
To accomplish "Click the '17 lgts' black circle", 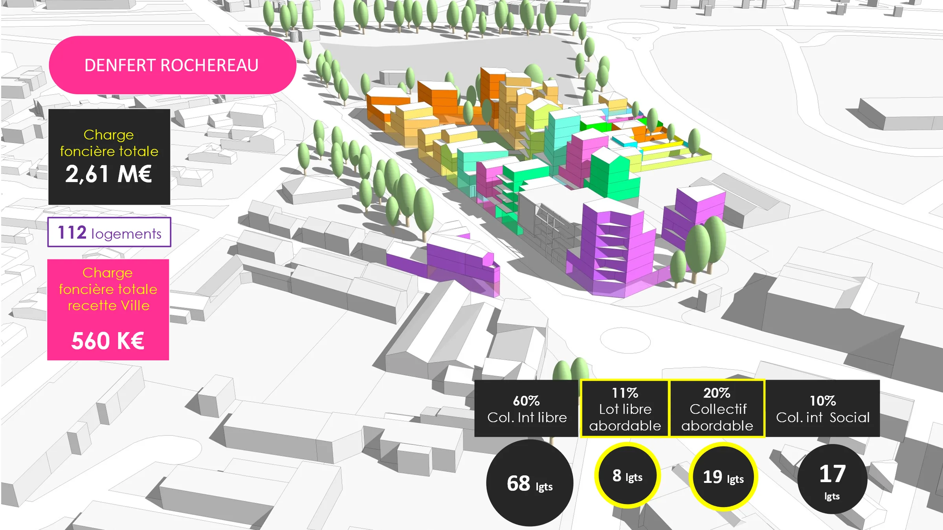I will 832,479.
